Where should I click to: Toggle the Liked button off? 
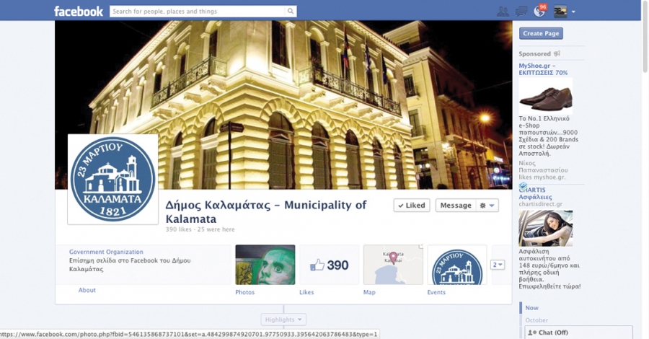tap(412, 206)
